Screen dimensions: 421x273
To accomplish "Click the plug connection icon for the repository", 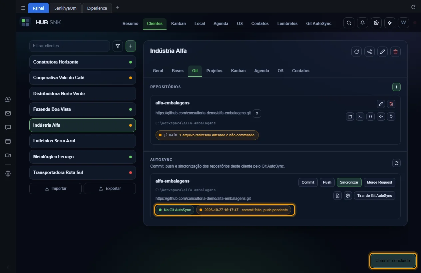I will point(391,117).
